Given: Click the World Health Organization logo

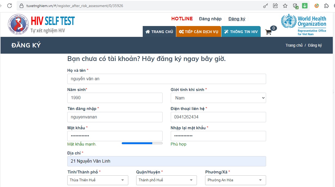Looking at the screenshot, I should [303, 25].
